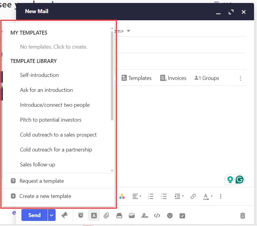Click the insert image icon
Screen dimensions: 257x226
[x=132, y=216]
